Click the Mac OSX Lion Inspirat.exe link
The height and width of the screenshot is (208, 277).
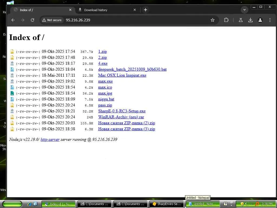(122, 75)
